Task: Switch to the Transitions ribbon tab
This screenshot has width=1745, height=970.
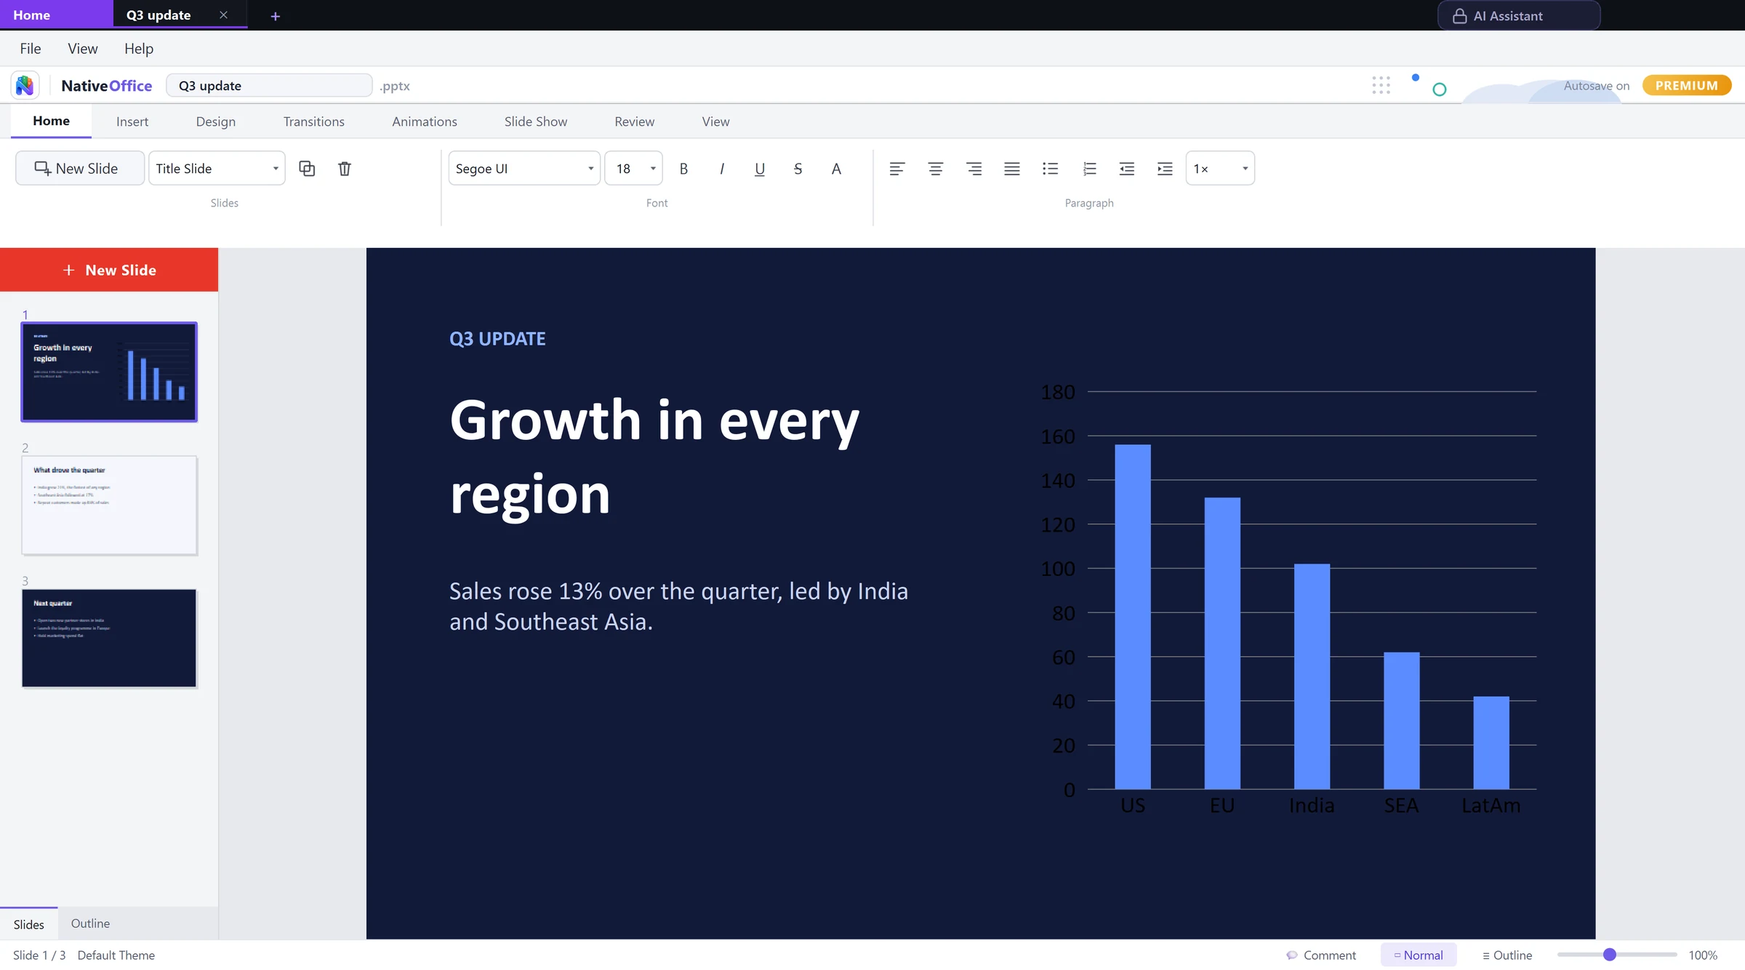Action: click(x=314, y=121)
